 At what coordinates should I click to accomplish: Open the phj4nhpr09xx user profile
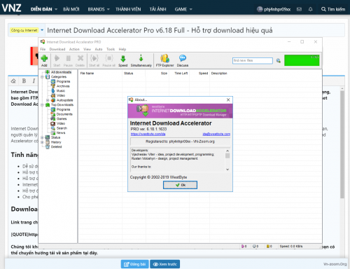coord(274,9)
